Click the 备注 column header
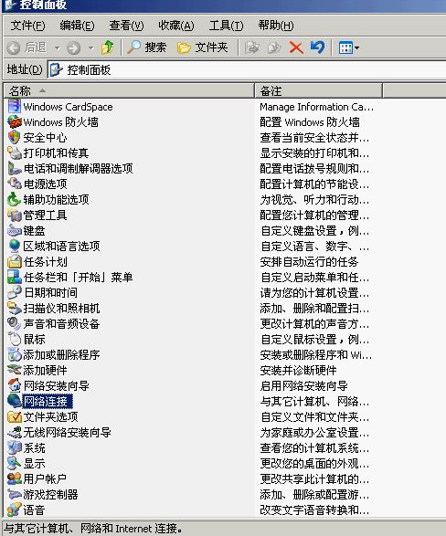The height and width of the screenshot is (536, 446). [x=318, y=91]
